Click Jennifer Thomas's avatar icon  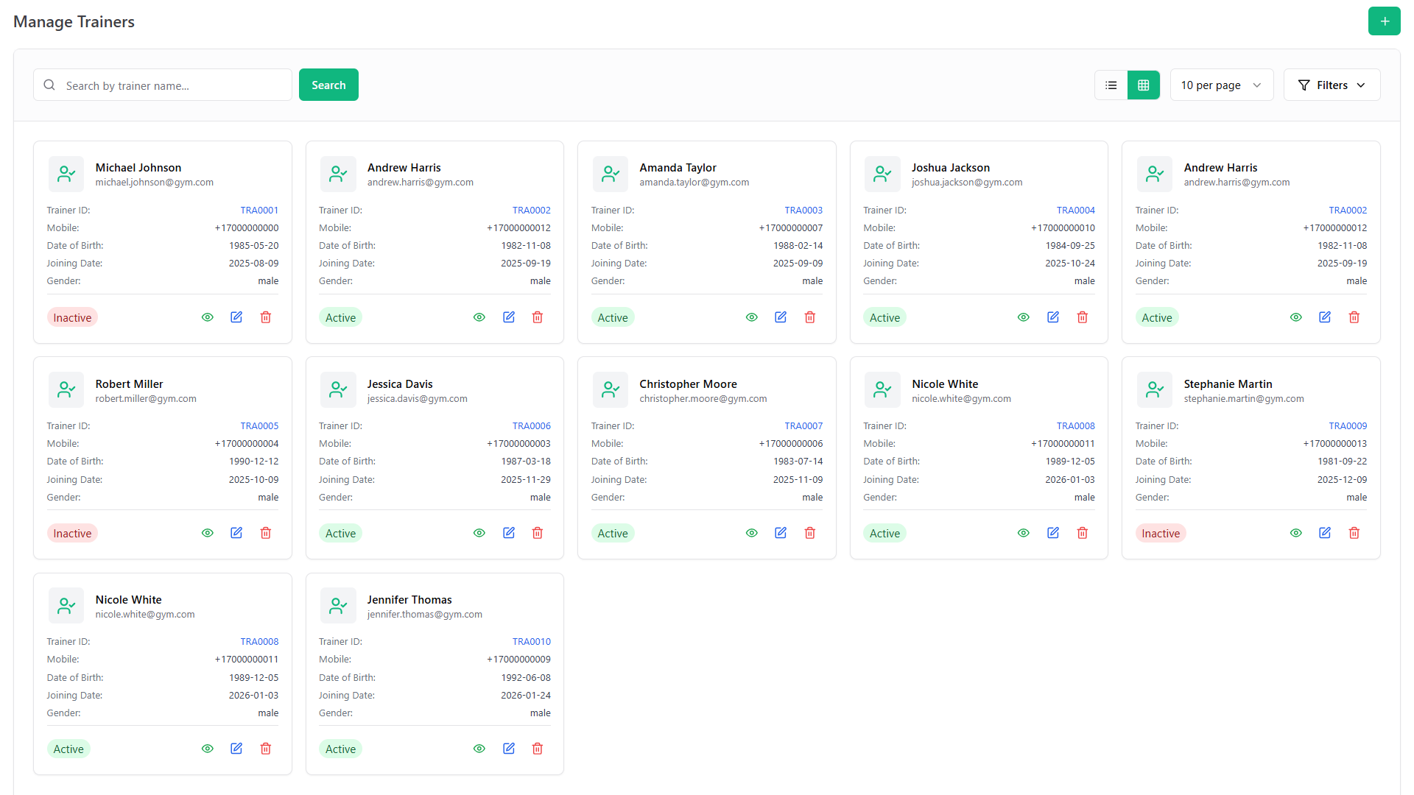(x=338, y=606)
